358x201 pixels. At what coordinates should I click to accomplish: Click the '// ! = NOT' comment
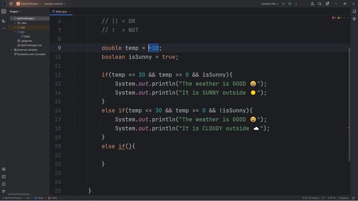[x=120, y=30]
